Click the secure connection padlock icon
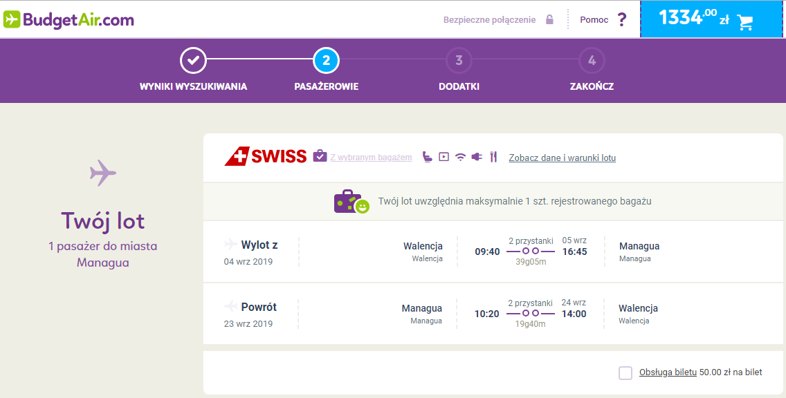The width and height of the screenshot is (786, 398). [x=549, y=19]
